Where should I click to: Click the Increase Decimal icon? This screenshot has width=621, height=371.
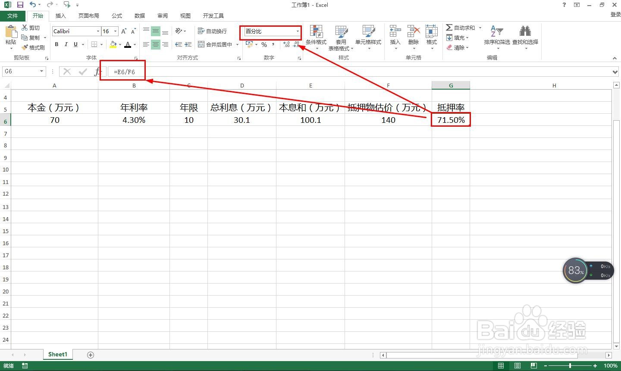[x=287, y=44]
